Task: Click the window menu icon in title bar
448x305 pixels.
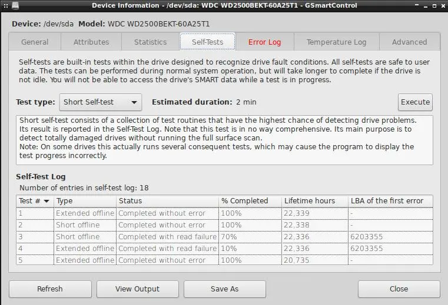Action: click(x=15, y=5)
